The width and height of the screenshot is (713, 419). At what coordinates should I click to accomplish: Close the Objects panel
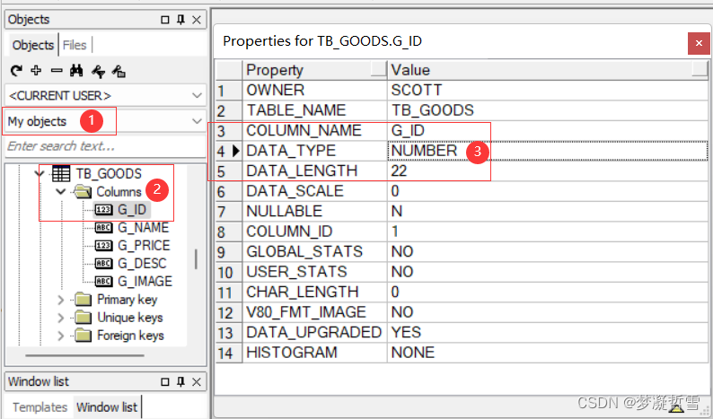197,20
